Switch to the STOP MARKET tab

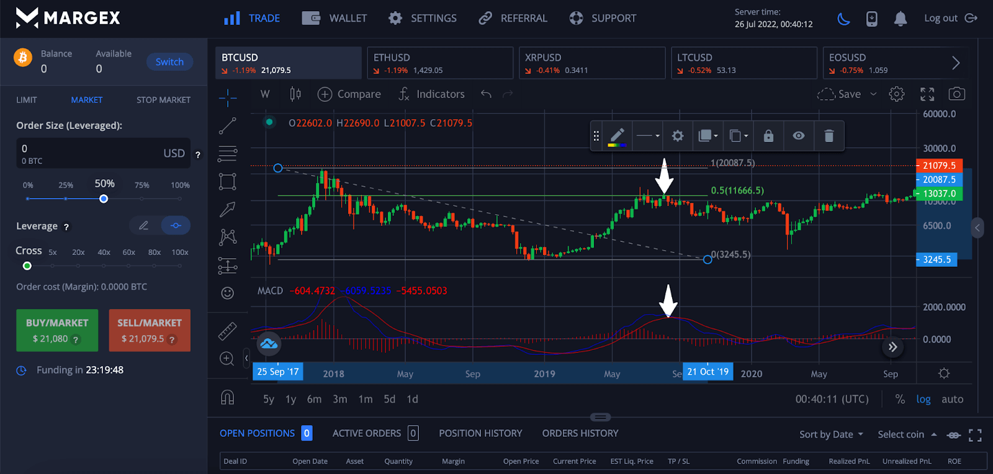pyautogui.click(x=163, y=100)
